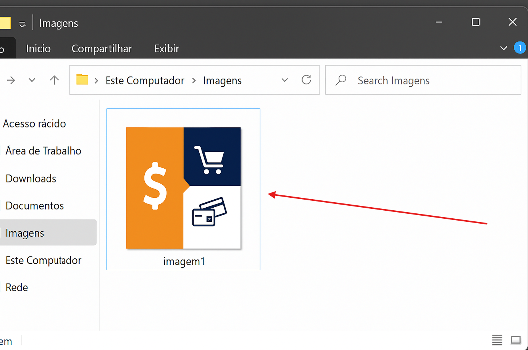The height and width of the screenshot is (350, 528).
Task: Click the Search Imagens field
Action: [x=423, y=80]
